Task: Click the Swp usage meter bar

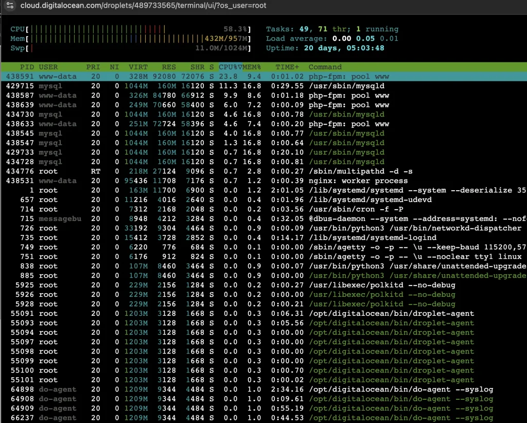Action: [x=131, y=48]
